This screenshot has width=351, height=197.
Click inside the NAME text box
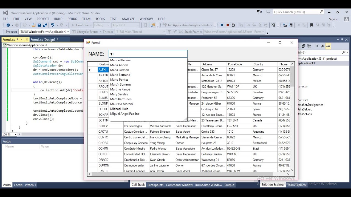(x=148, y=54)
